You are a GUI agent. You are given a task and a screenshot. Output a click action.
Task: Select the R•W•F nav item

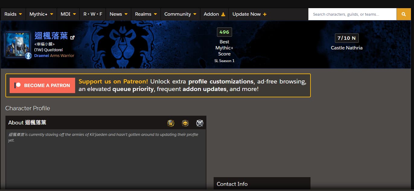(x=93, y=14)
